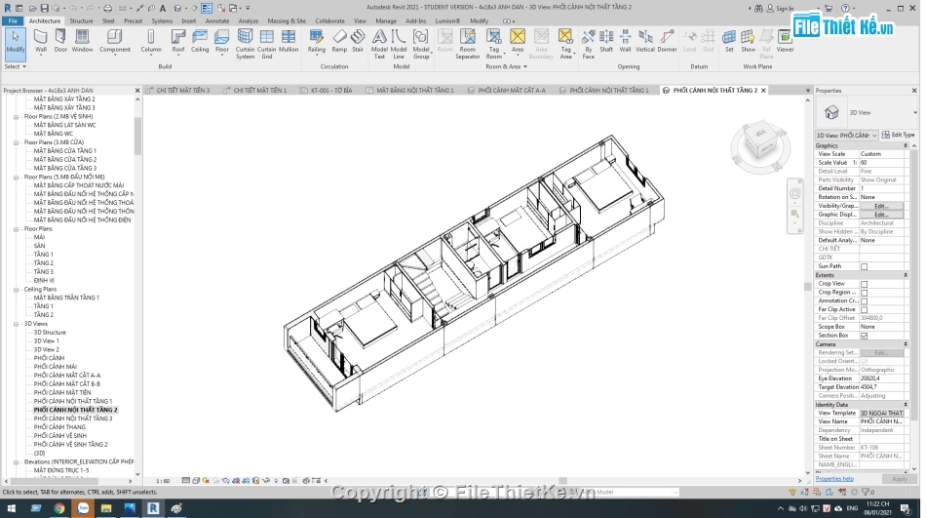Viewport: 926px width, 518px height.
Task: Collapse Floor Plans (3.MB CỬA) node
Action: point(16,142)
